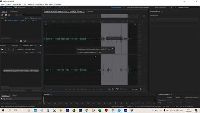
Task: Click the Stop button in the transport bar
Action: pos(66,89)
